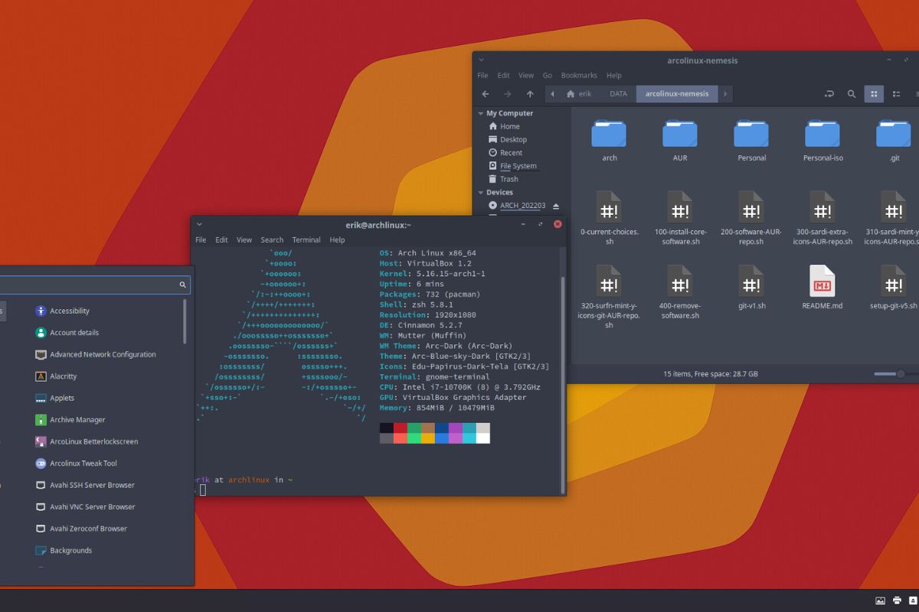Viewport: 919px width, 612px height.
Task: Click the forward navigation arrow in file manager
Action: point(507,94)
